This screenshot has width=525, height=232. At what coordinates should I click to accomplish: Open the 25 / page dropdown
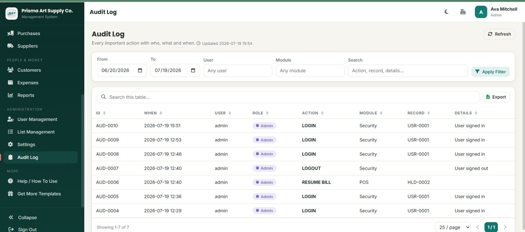pos(453,227)
